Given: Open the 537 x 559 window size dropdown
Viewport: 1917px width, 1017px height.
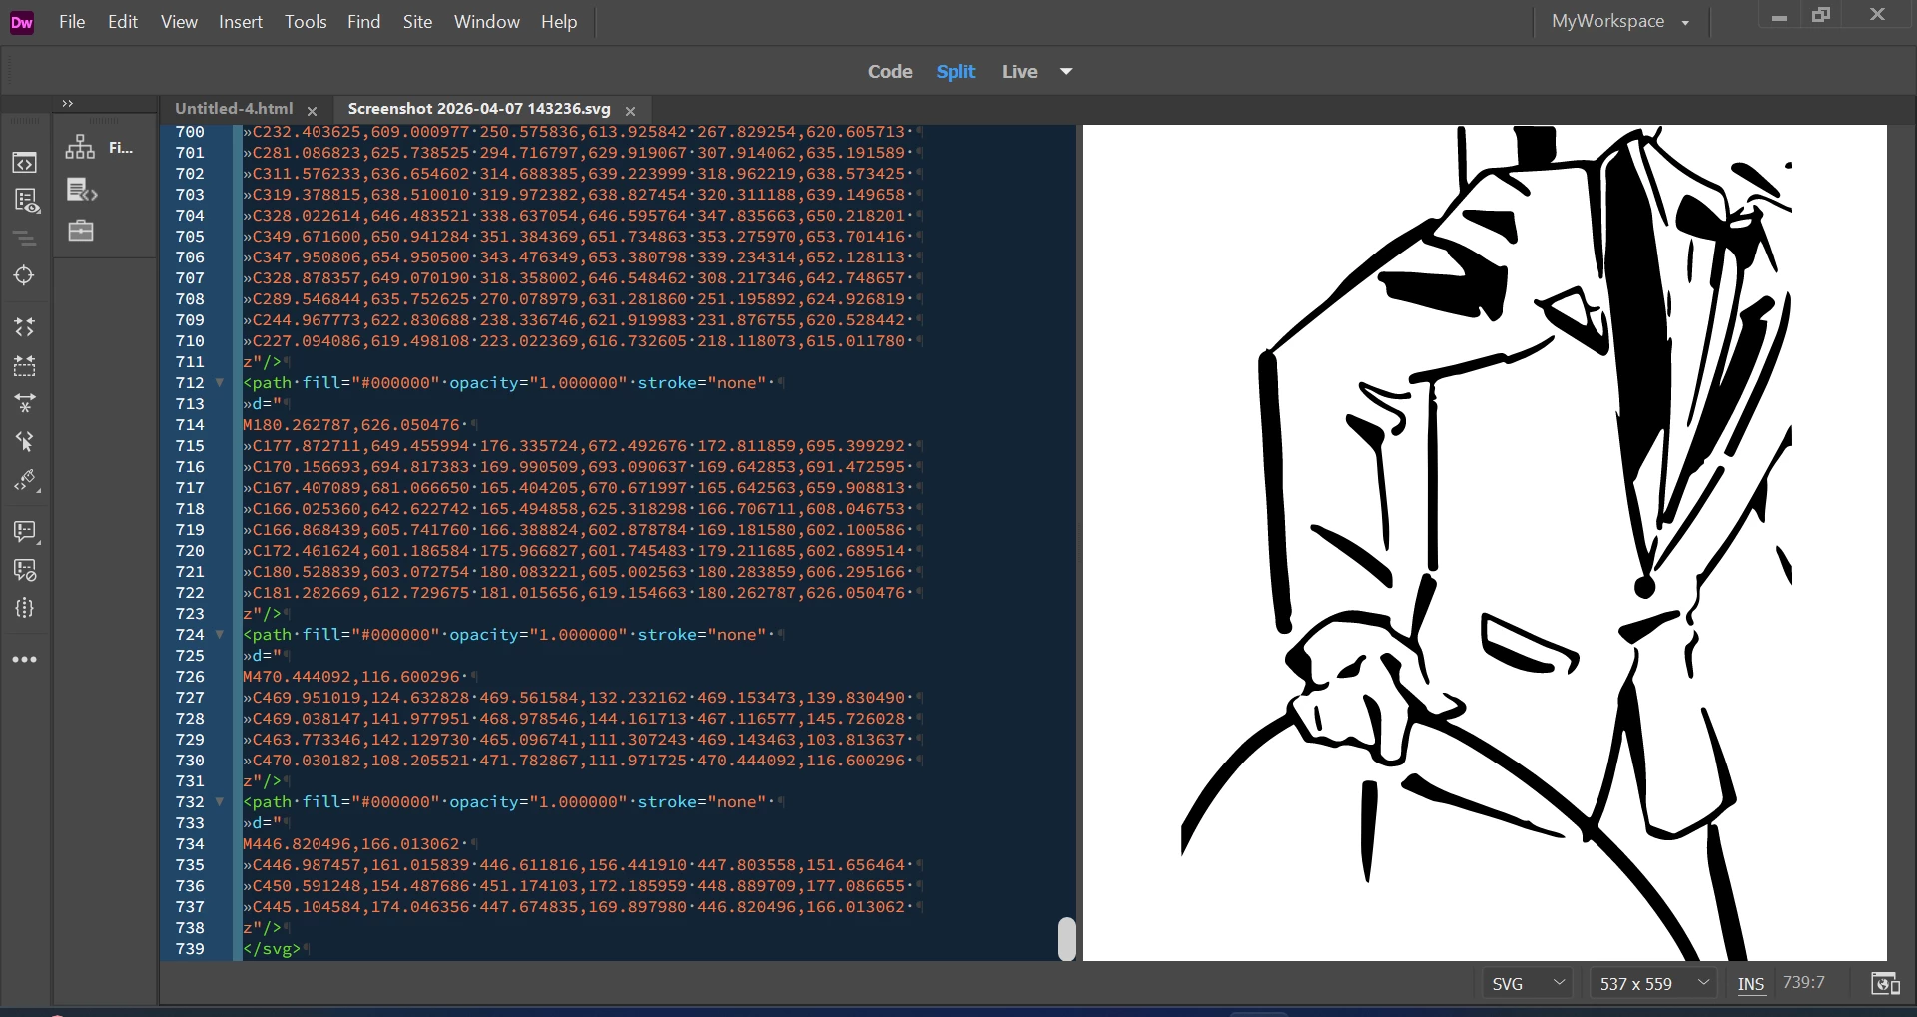Looking at the screenshot, I should 1652,984.
